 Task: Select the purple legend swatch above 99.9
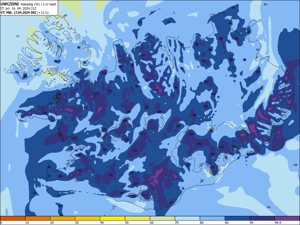pos(287,218)
